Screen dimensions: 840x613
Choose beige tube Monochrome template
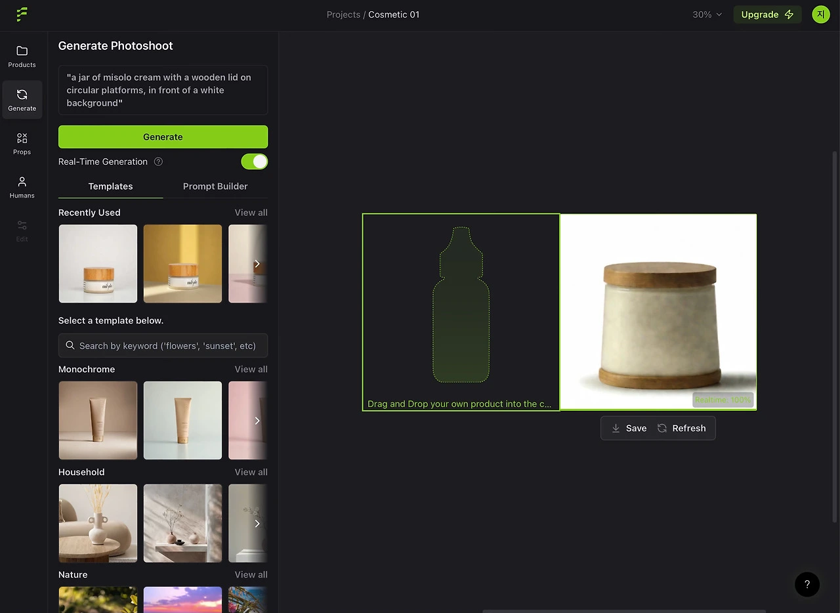click(x=98, y=421)
